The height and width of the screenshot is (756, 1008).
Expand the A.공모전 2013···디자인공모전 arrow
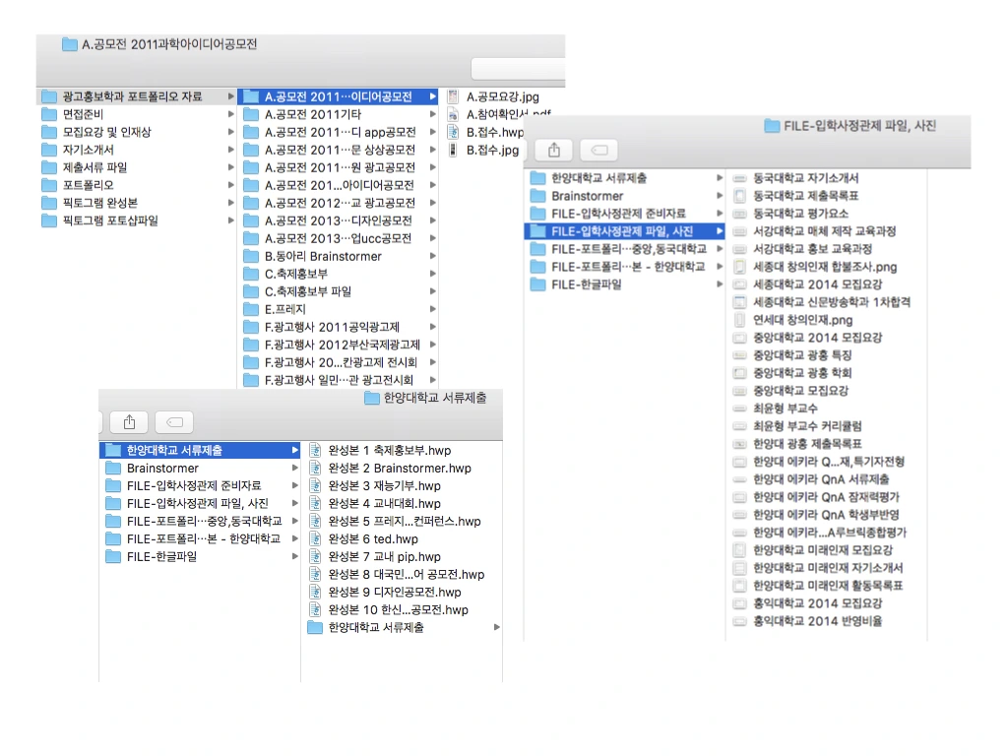point(433,220)
